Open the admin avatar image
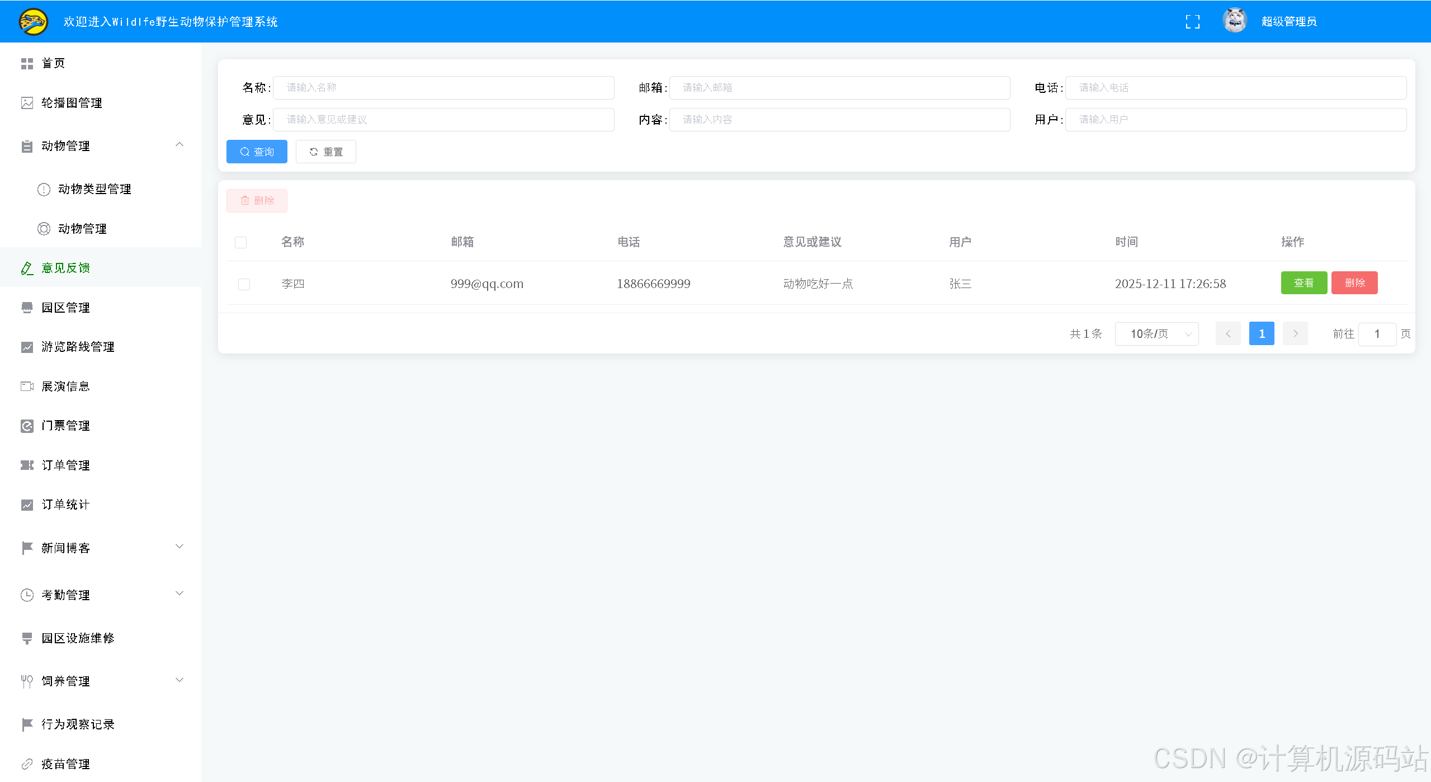 (1235, 21)
